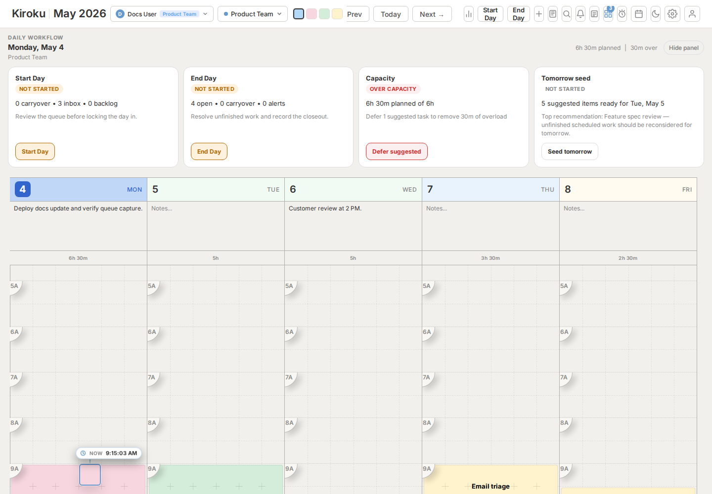Open the bar chart statistics icon
The width and height of the screenshot is (712, 494).
[x=469, y=14]
